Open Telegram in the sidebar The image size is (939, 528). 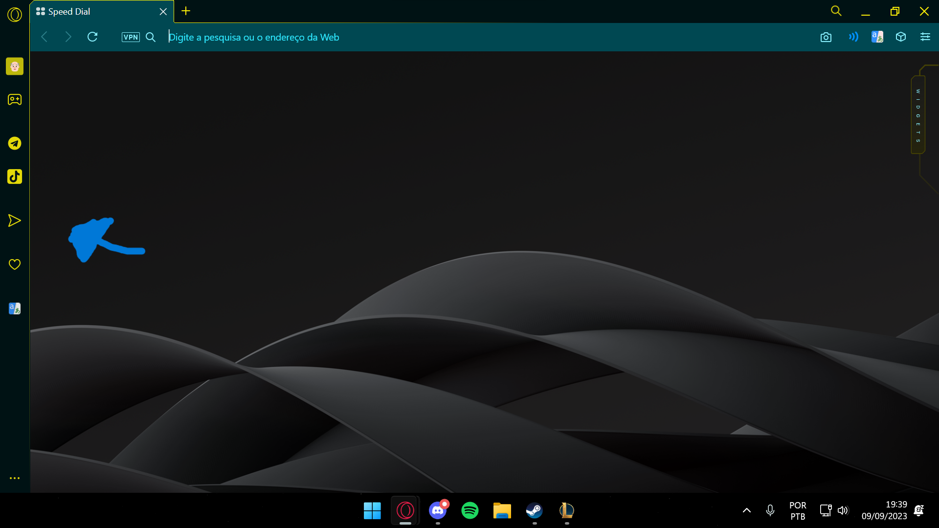[15, 143]
